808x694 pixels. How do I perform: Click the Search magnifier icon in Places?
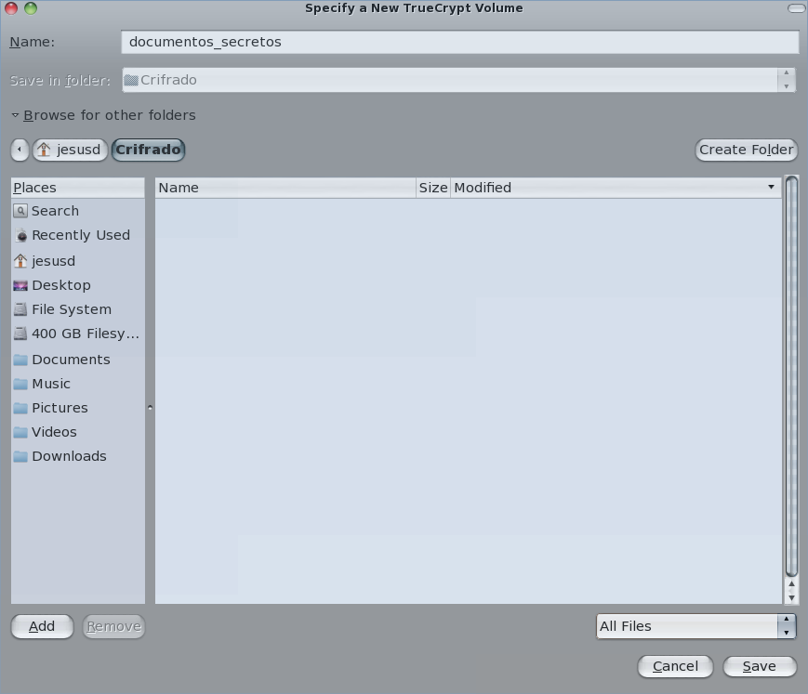click(20, 211)
